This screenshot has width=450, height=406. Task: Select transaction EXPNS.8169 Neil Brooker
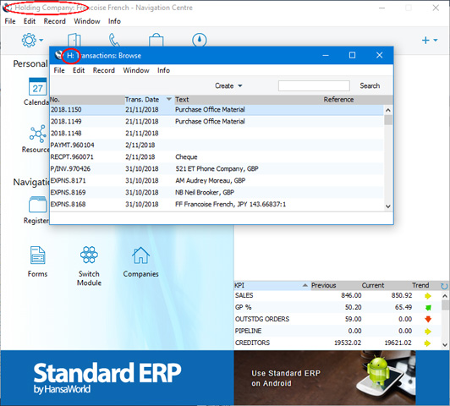click(x=217, y=192)
